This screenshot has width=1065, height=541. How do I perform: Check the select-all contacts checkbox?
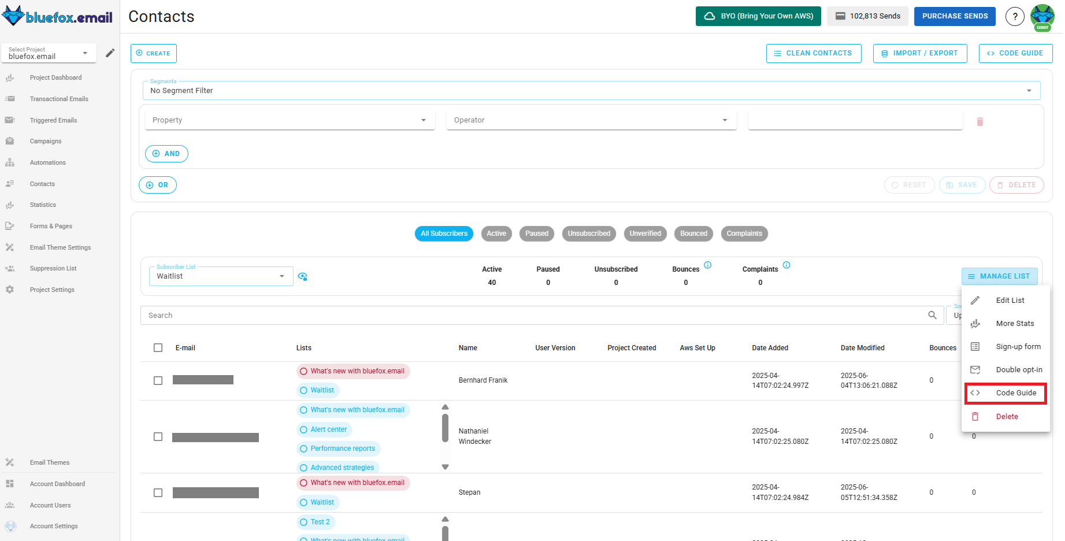pos(158,348)
